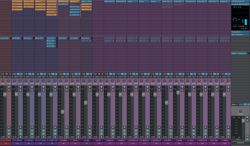This screenshot has height=146, width=250.
Task: Solo the V SHIM channel
Action: click(182, 90)
